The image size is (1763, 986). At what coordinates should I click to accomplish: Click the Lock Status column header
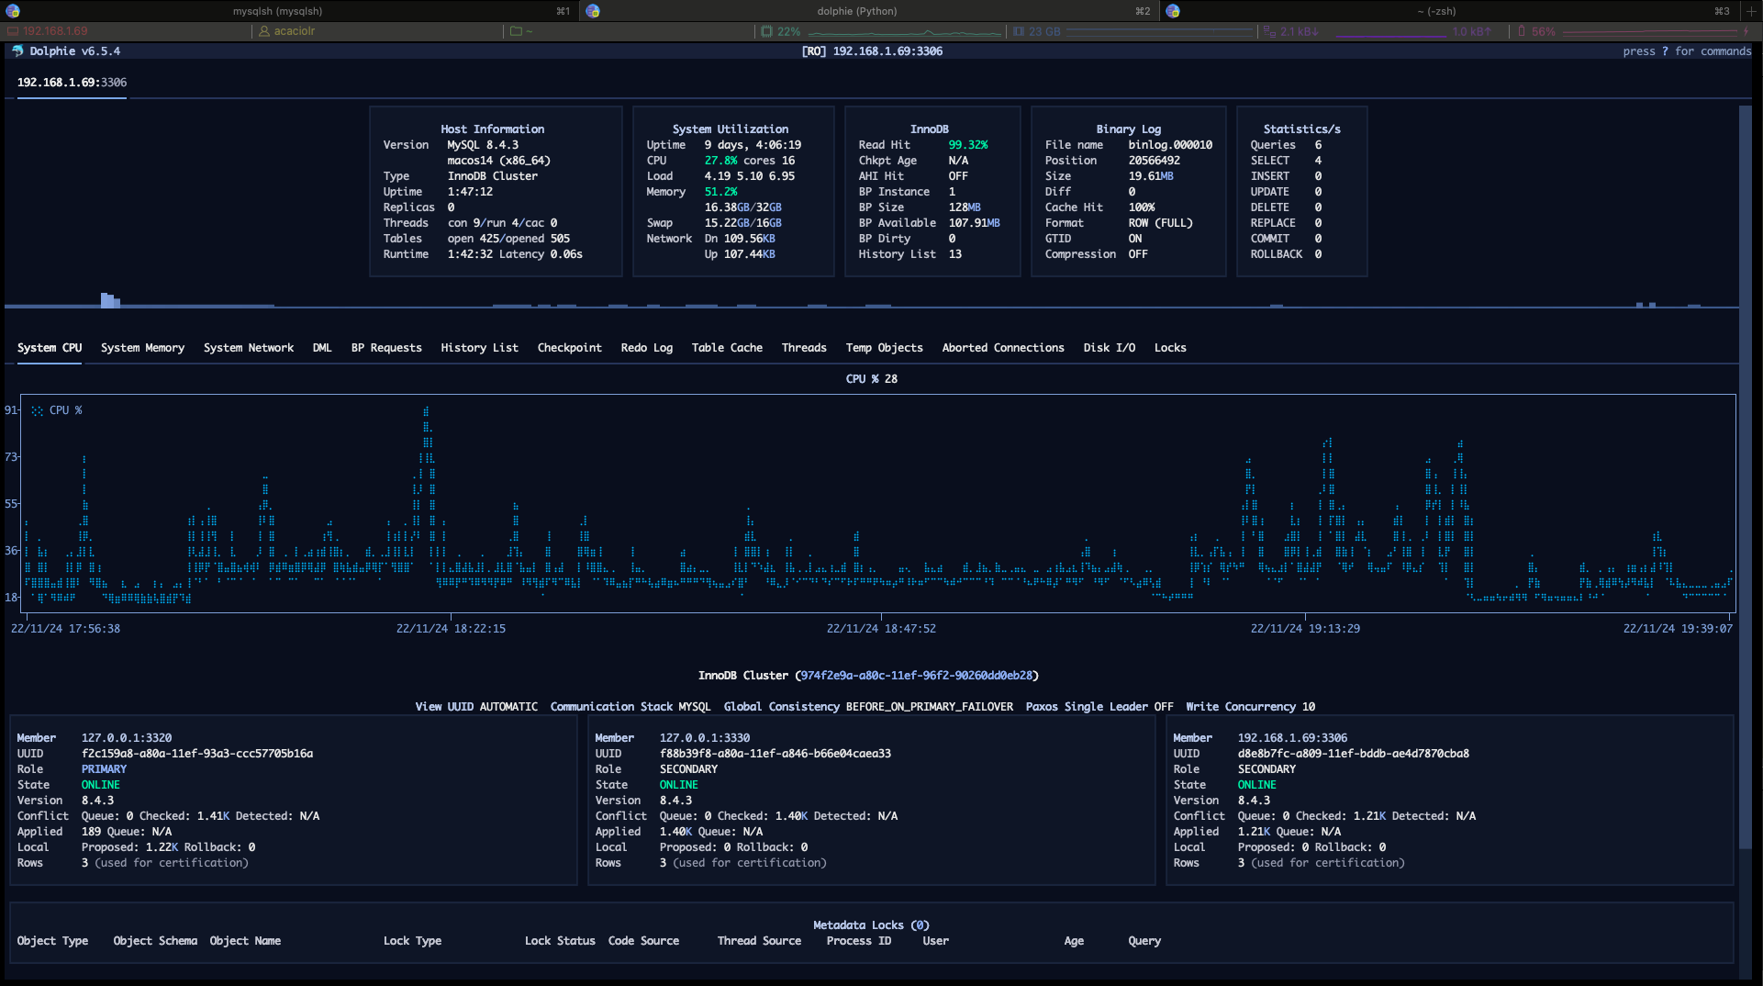pos(560,941)
